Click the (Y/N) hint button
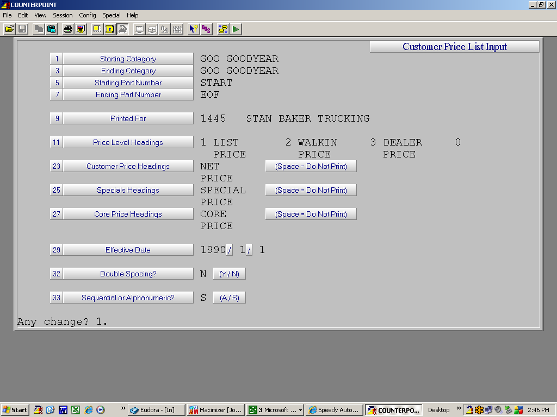Screen dimensions: 557x417 point(229,274)
